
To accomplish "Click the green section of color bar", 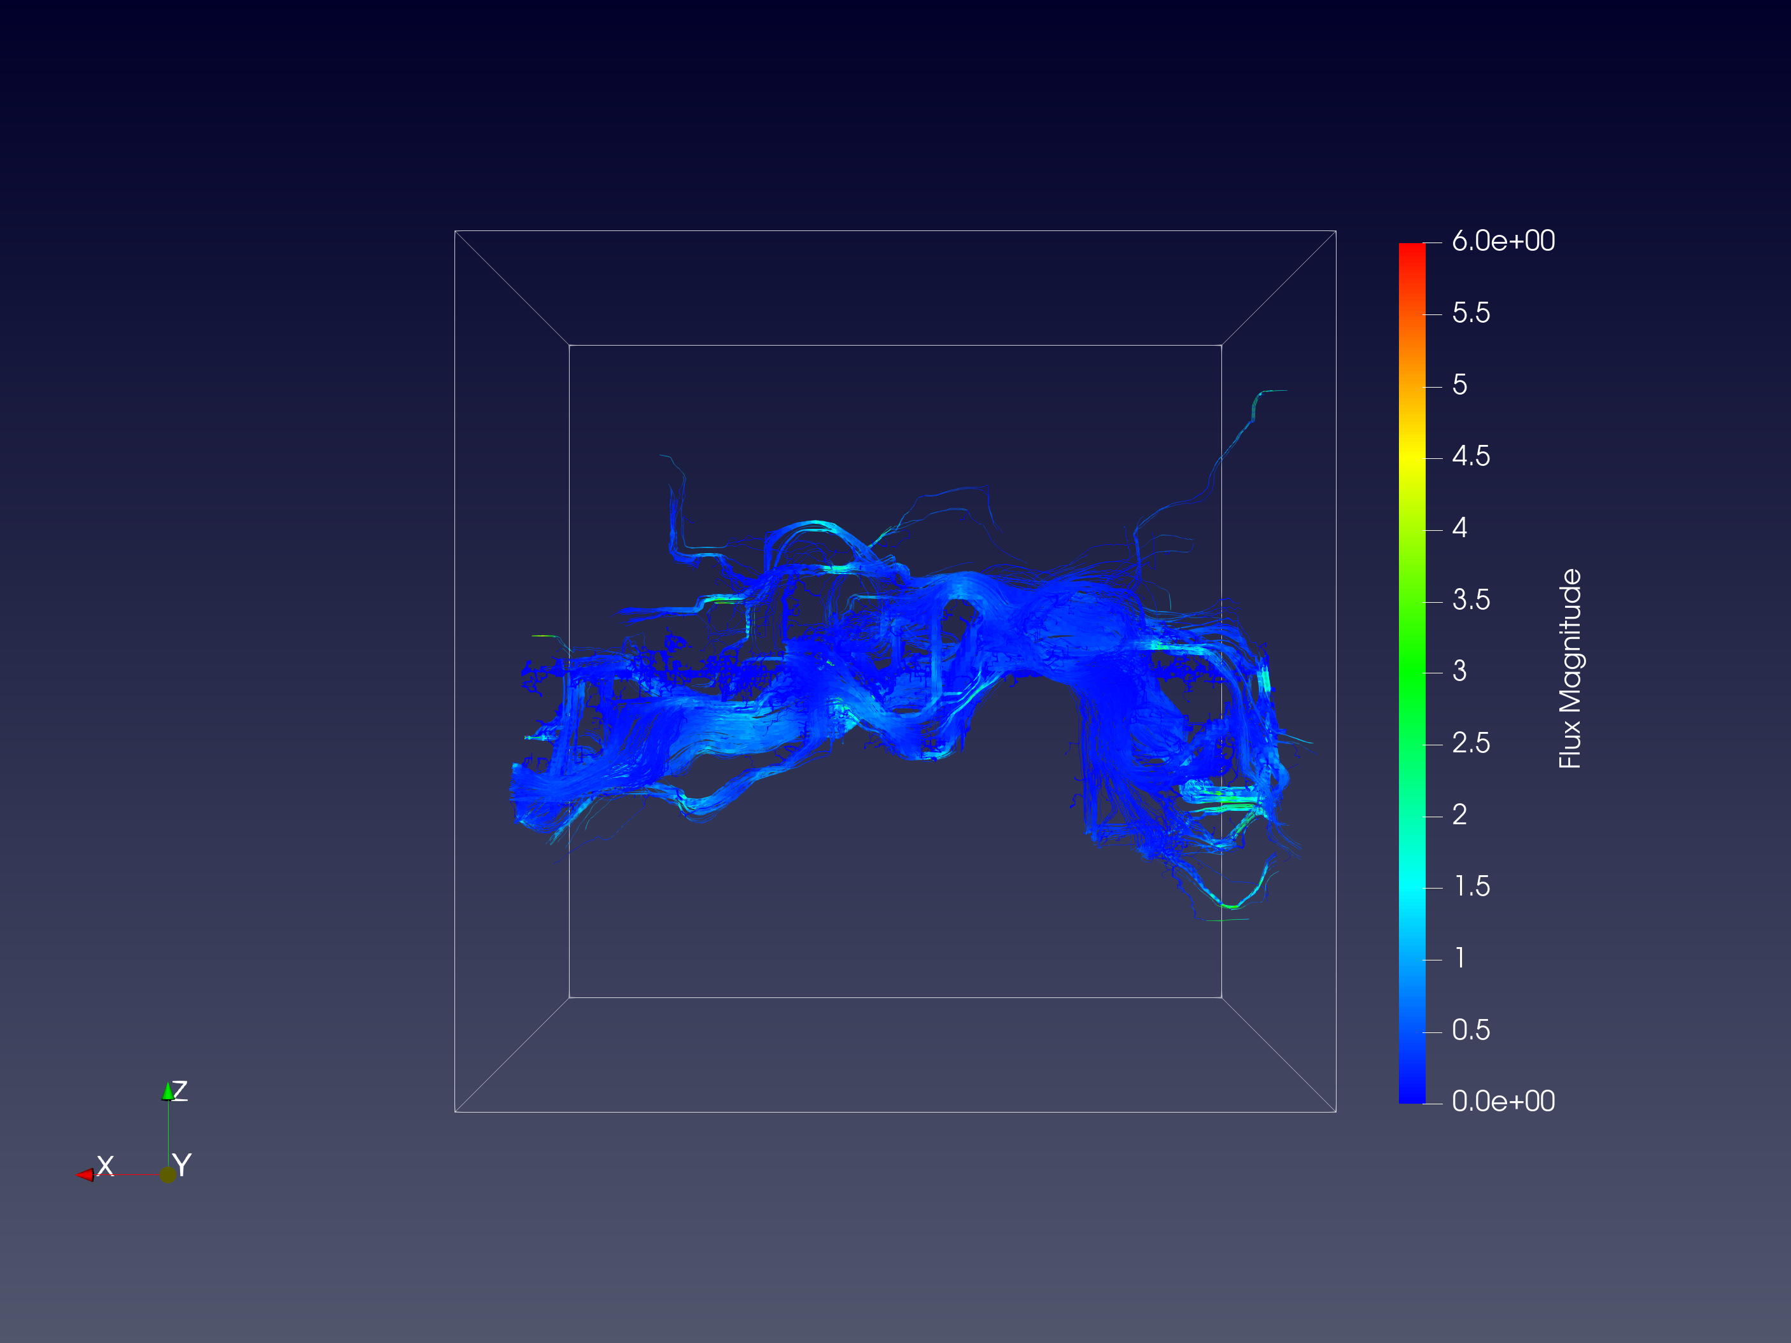I will tap(1412, 672).
